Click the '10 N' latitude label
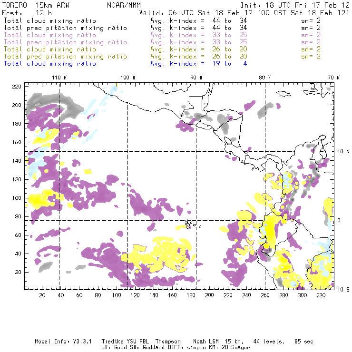This screenshot has height=352, width=352. coord(343,152)
